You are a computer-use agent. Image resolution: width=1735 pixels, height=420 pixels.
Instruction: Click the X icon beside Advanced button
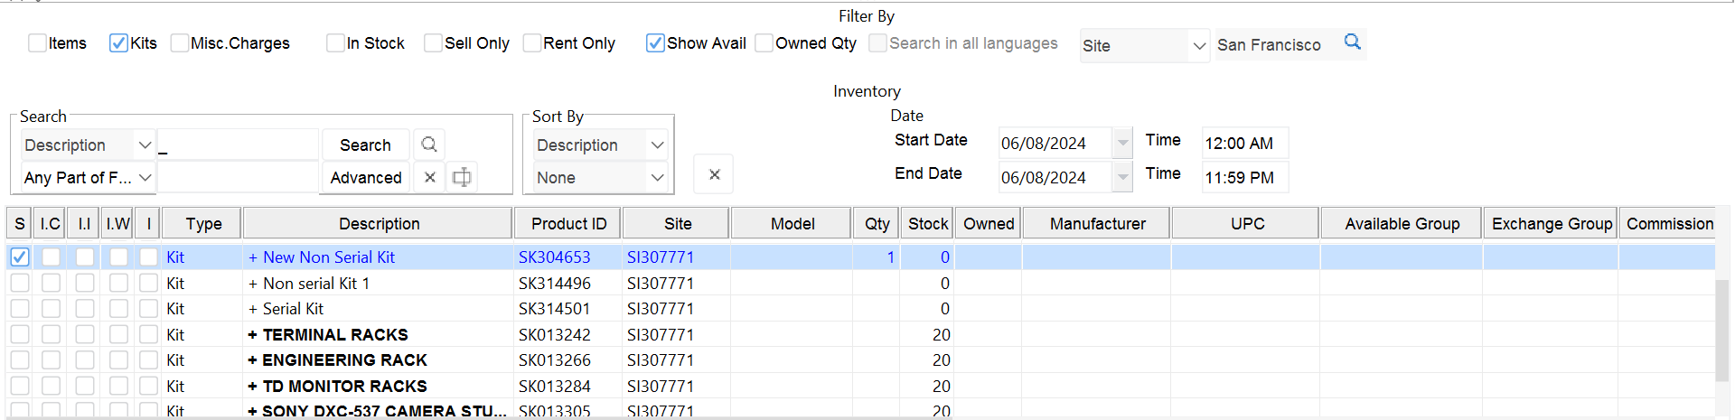(430, 178)
